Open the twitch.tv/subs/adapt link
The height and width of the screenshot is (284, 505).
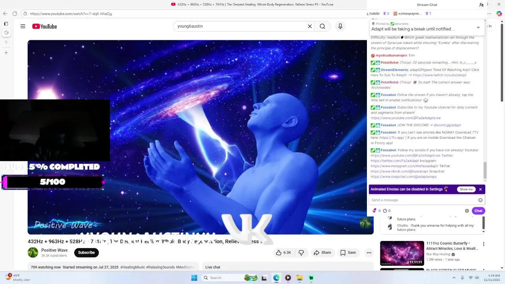pos(440,75)
